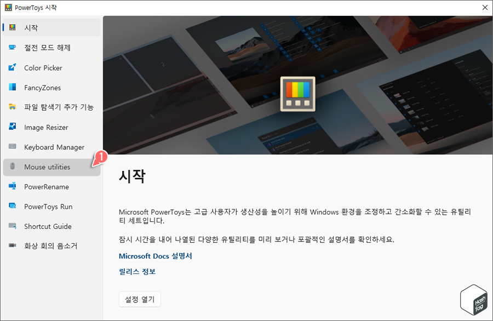This screenshot has width=493, height=321.
Task: Click the Mouse utilities mouse icon
Action: (x=12, y=167)
